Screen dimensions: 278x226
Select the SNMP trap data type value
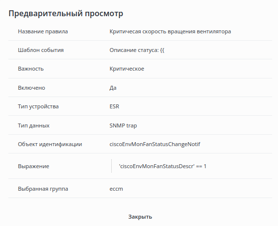(123, 126)
